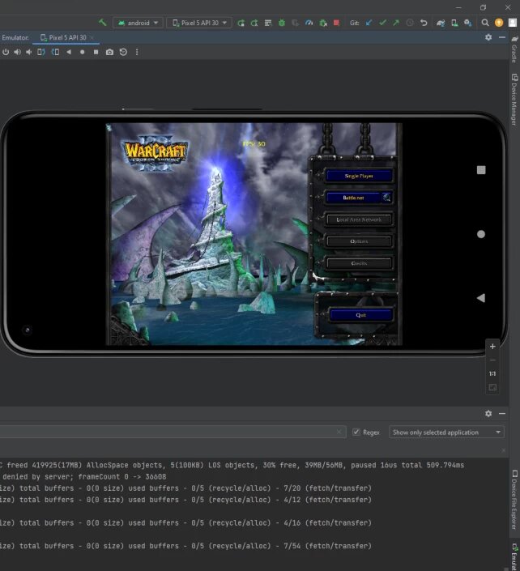This screenshot has width=520, height=571.
Task: Click the Rerun app icon
Action: click(x=241, y=23)
